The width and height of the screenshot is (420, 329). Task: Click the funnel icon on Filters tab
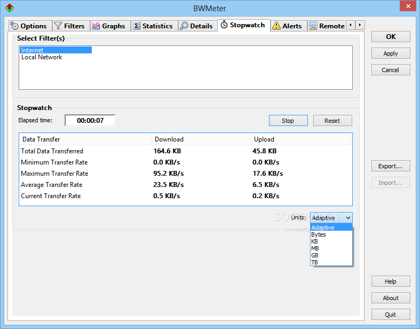58,26
